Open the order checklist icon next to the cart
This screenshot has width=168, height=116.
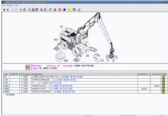(25, 10)
